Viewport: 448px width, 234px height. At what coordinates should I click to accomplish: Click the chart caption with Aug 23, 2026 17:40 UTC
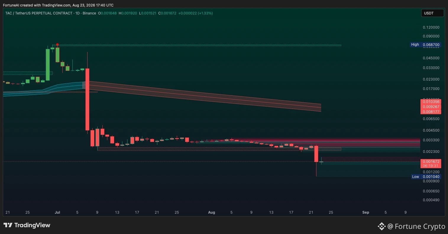pos(58,5)
